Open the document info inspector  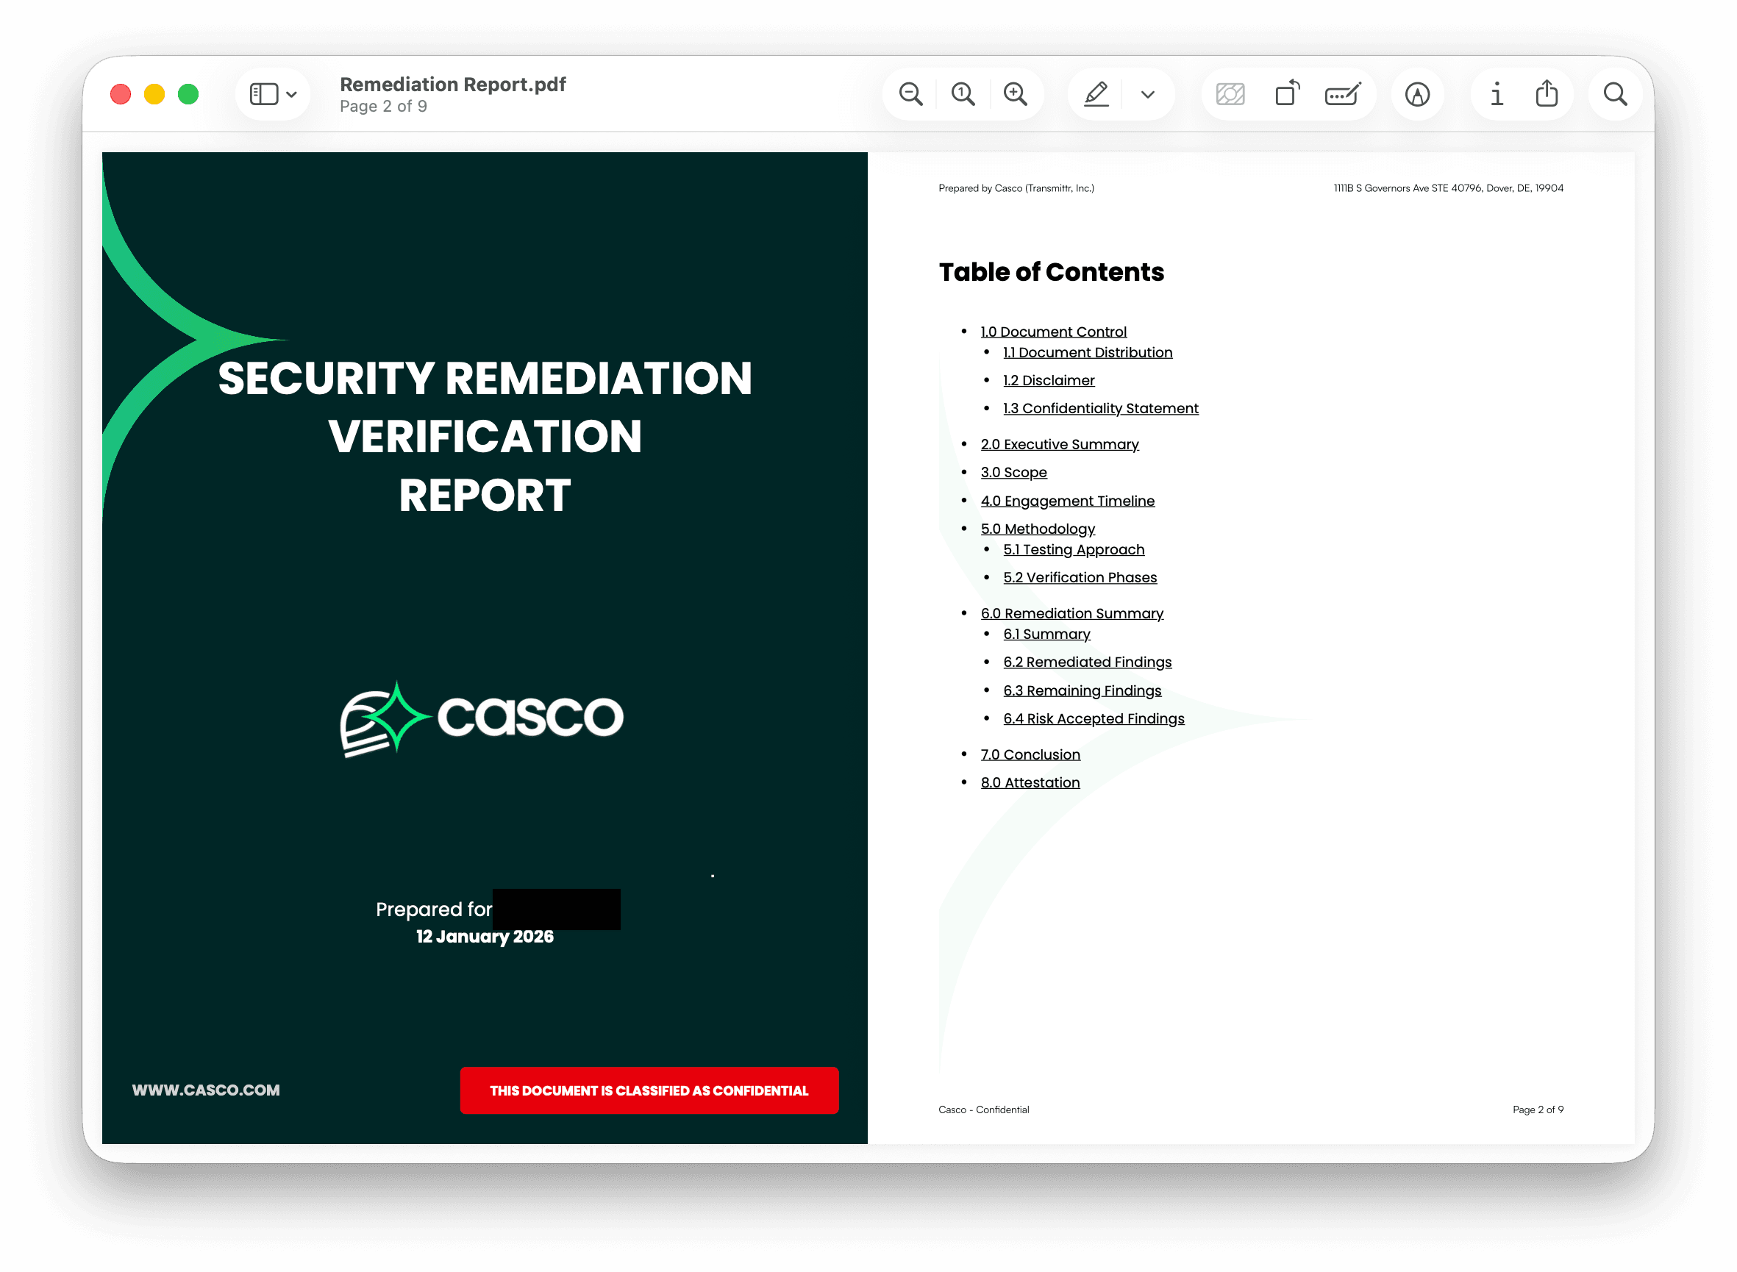point(1497,94)
